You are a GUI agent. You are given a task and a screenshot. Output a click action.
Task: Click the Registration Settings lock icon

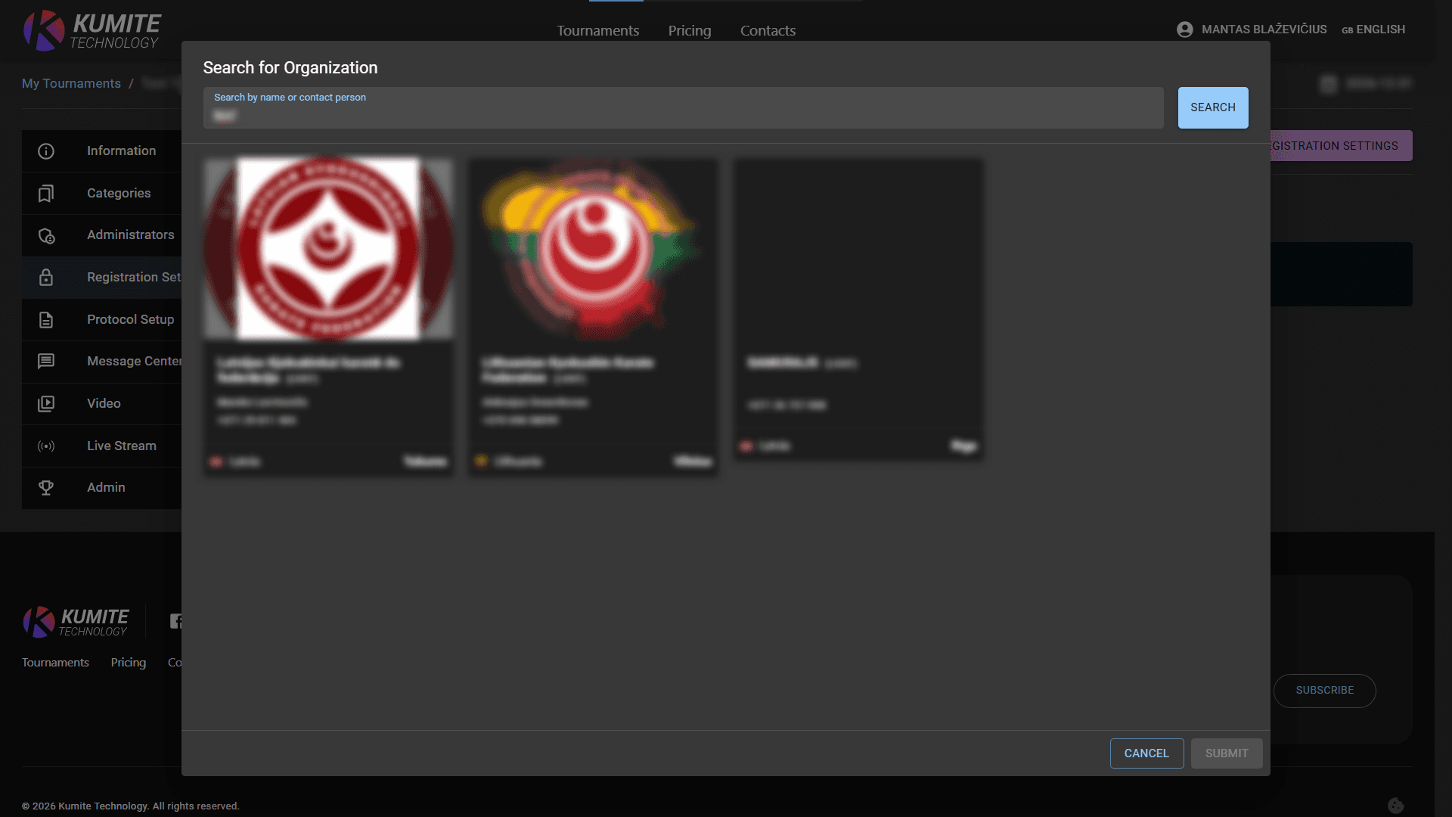pos(46,277)
